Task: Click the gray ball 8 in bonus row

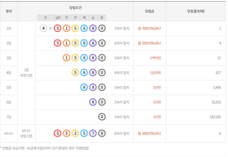Action: 102,133
